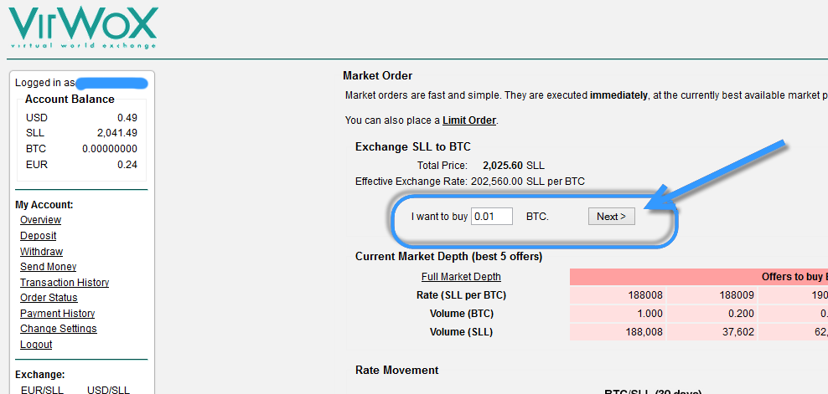
Task: Click the Volume (BTC) row label
Action: coord(462,314)
